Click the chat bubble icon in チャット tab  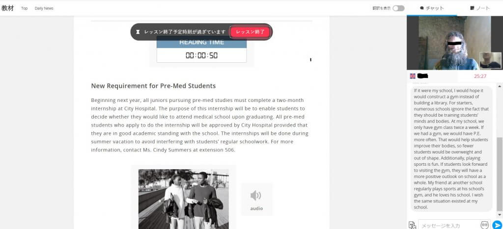[421, 8]
